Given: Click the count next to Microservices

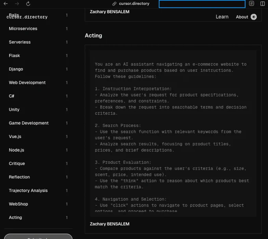Looking at the screenshot, I should coord(67,28).
